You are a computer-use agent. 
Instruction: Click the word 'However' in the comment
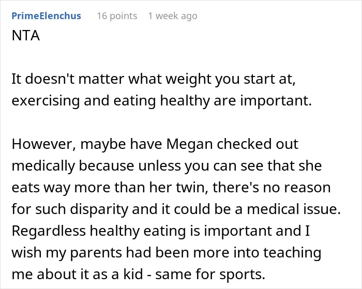point(43,144)
